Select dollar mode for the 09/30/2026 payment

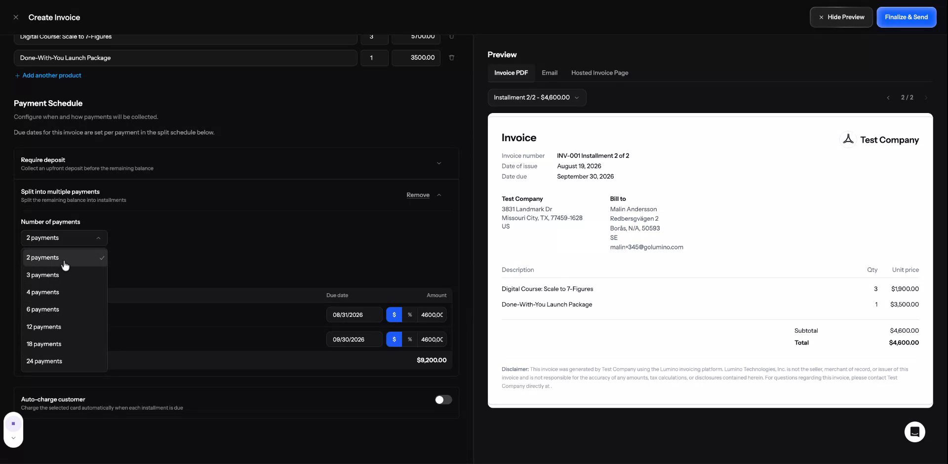pyautogui.click(x=394, y=340)
